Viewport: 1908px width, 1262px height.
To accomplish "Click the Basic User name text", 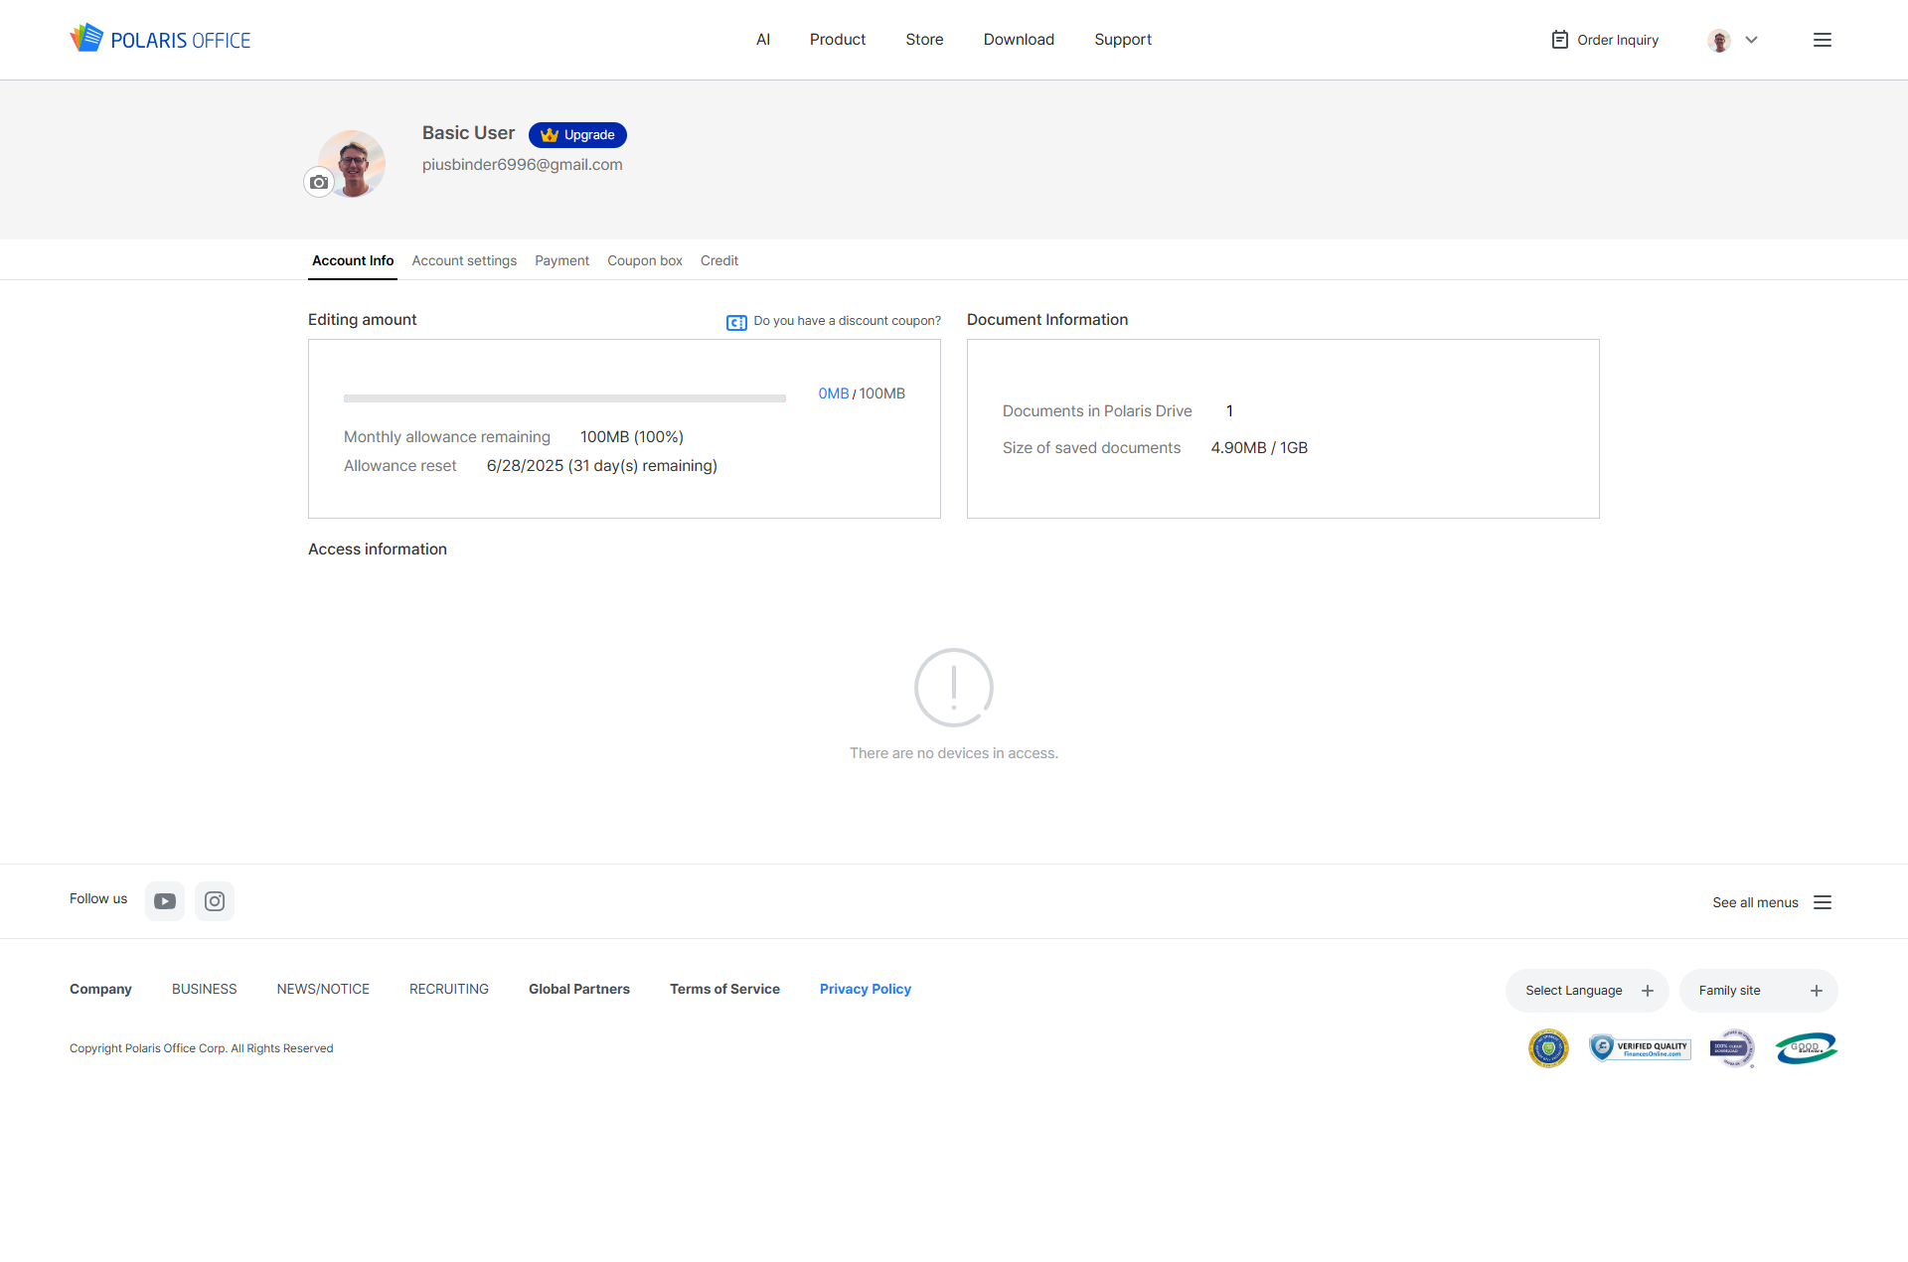I will [x=468, y=133].
